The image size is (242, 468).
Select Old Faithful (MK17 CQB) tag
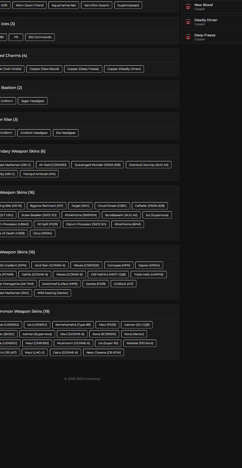108,275
